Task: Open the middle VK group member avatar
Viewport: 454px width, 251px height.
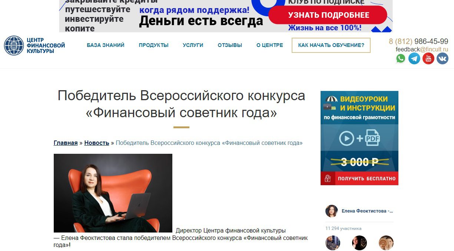Action: tap(359, 243)
